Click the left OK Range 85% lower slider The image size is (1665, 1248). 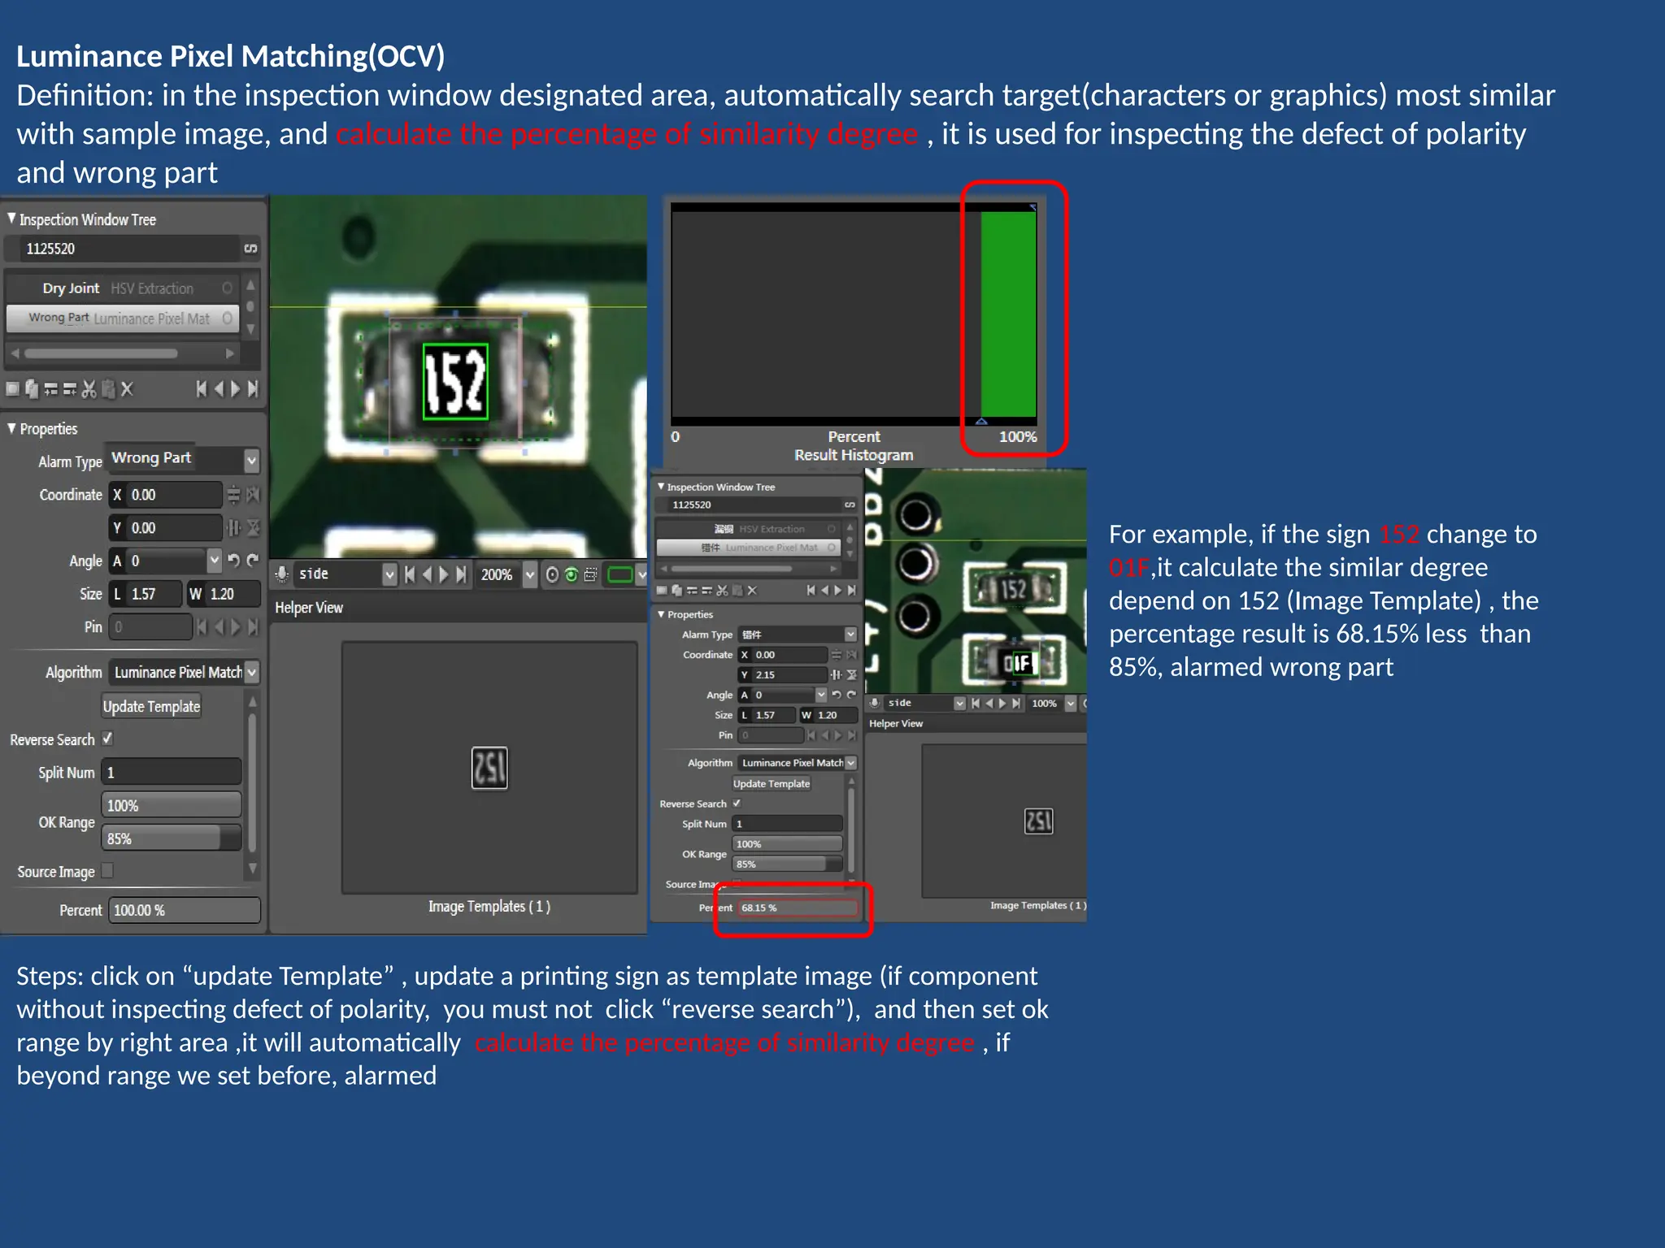(x=172, y=838)
